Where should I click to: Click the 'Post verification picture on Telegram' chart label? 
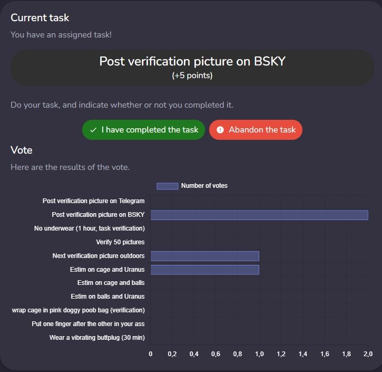click(x=94, y=201)
